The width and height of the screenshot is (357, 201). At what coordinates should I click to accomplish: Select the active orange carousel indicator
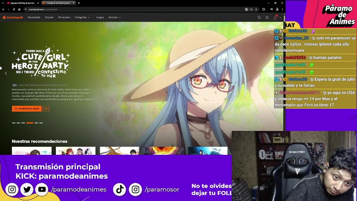(30, 123)
